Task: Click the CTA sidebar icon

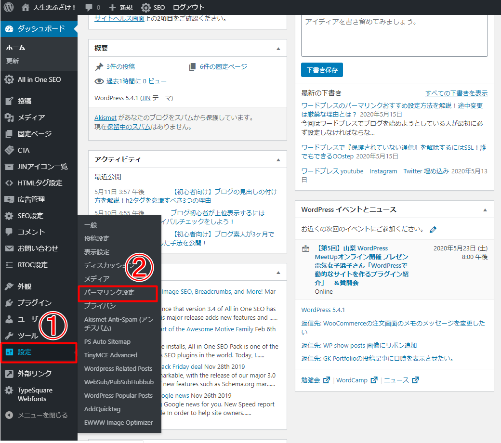Action: (9, 150)
